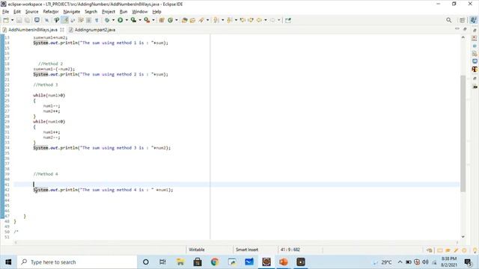
Task: Click the toolbar Quick Access search magnifier
Action: [x=448, y=20]
